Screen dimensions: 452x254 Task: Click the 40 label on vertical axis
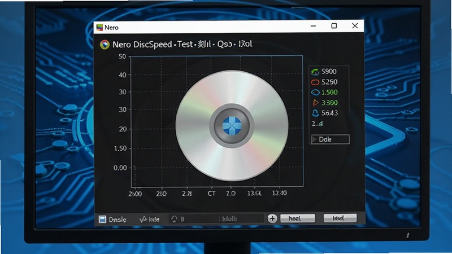[122, 75]
